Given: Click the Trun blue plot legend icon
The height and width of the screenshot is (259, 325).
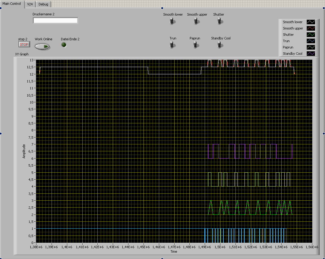Looking at the screenshot, I should click(x=311, y=41).
